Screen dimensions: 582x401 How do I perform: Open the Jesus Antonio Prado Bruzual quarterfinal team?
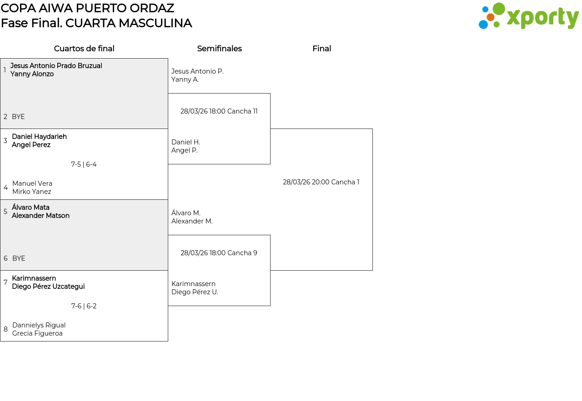(x=56, y=70)
